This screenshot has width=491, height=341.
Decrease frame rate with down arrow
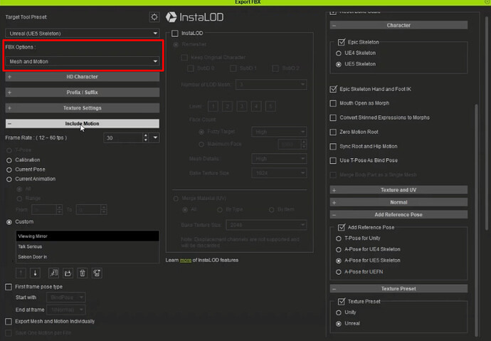(x=146, y=140)
